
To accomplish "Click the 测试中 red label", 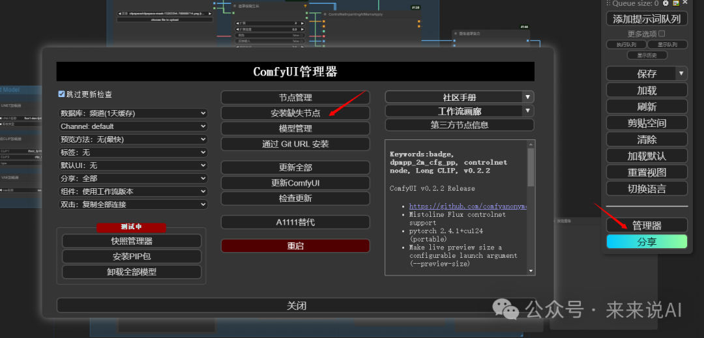I will tap(131, 227).
